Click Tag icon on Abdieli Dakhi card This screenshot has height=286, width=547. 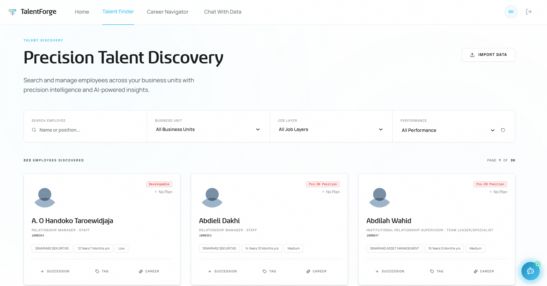pos(264,272)
